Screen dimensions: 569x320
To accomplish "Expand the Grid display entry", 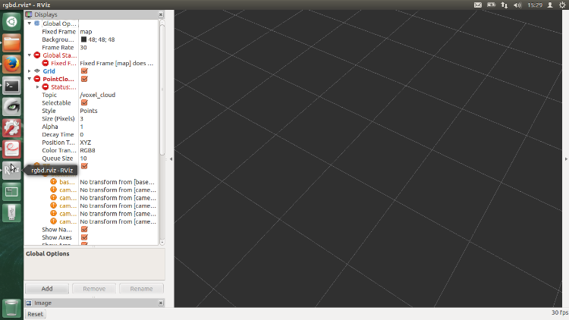I will click(x=30, y=71).
